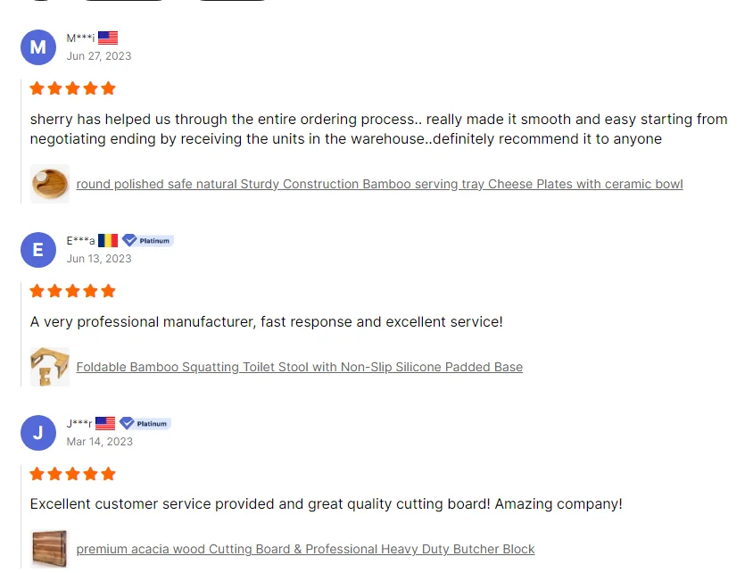Click US flag next to J***r
The height and width of the screenshot is (573, 753).
105,423
